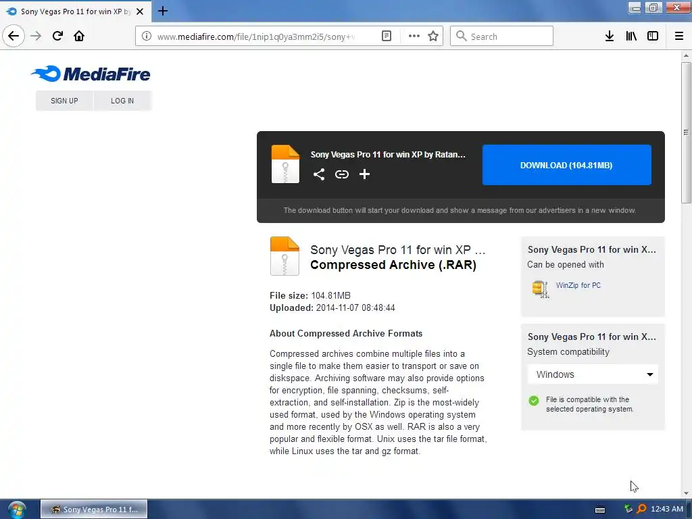Viewport: 692px width, 519px height.
Task: Click the 'System compatibility' label
Action: (x=568, y=351)
